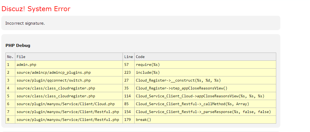Screen dimensions: 310x132
Task: Select class_cloudregister.php cell in row 4
Action: 69,88
